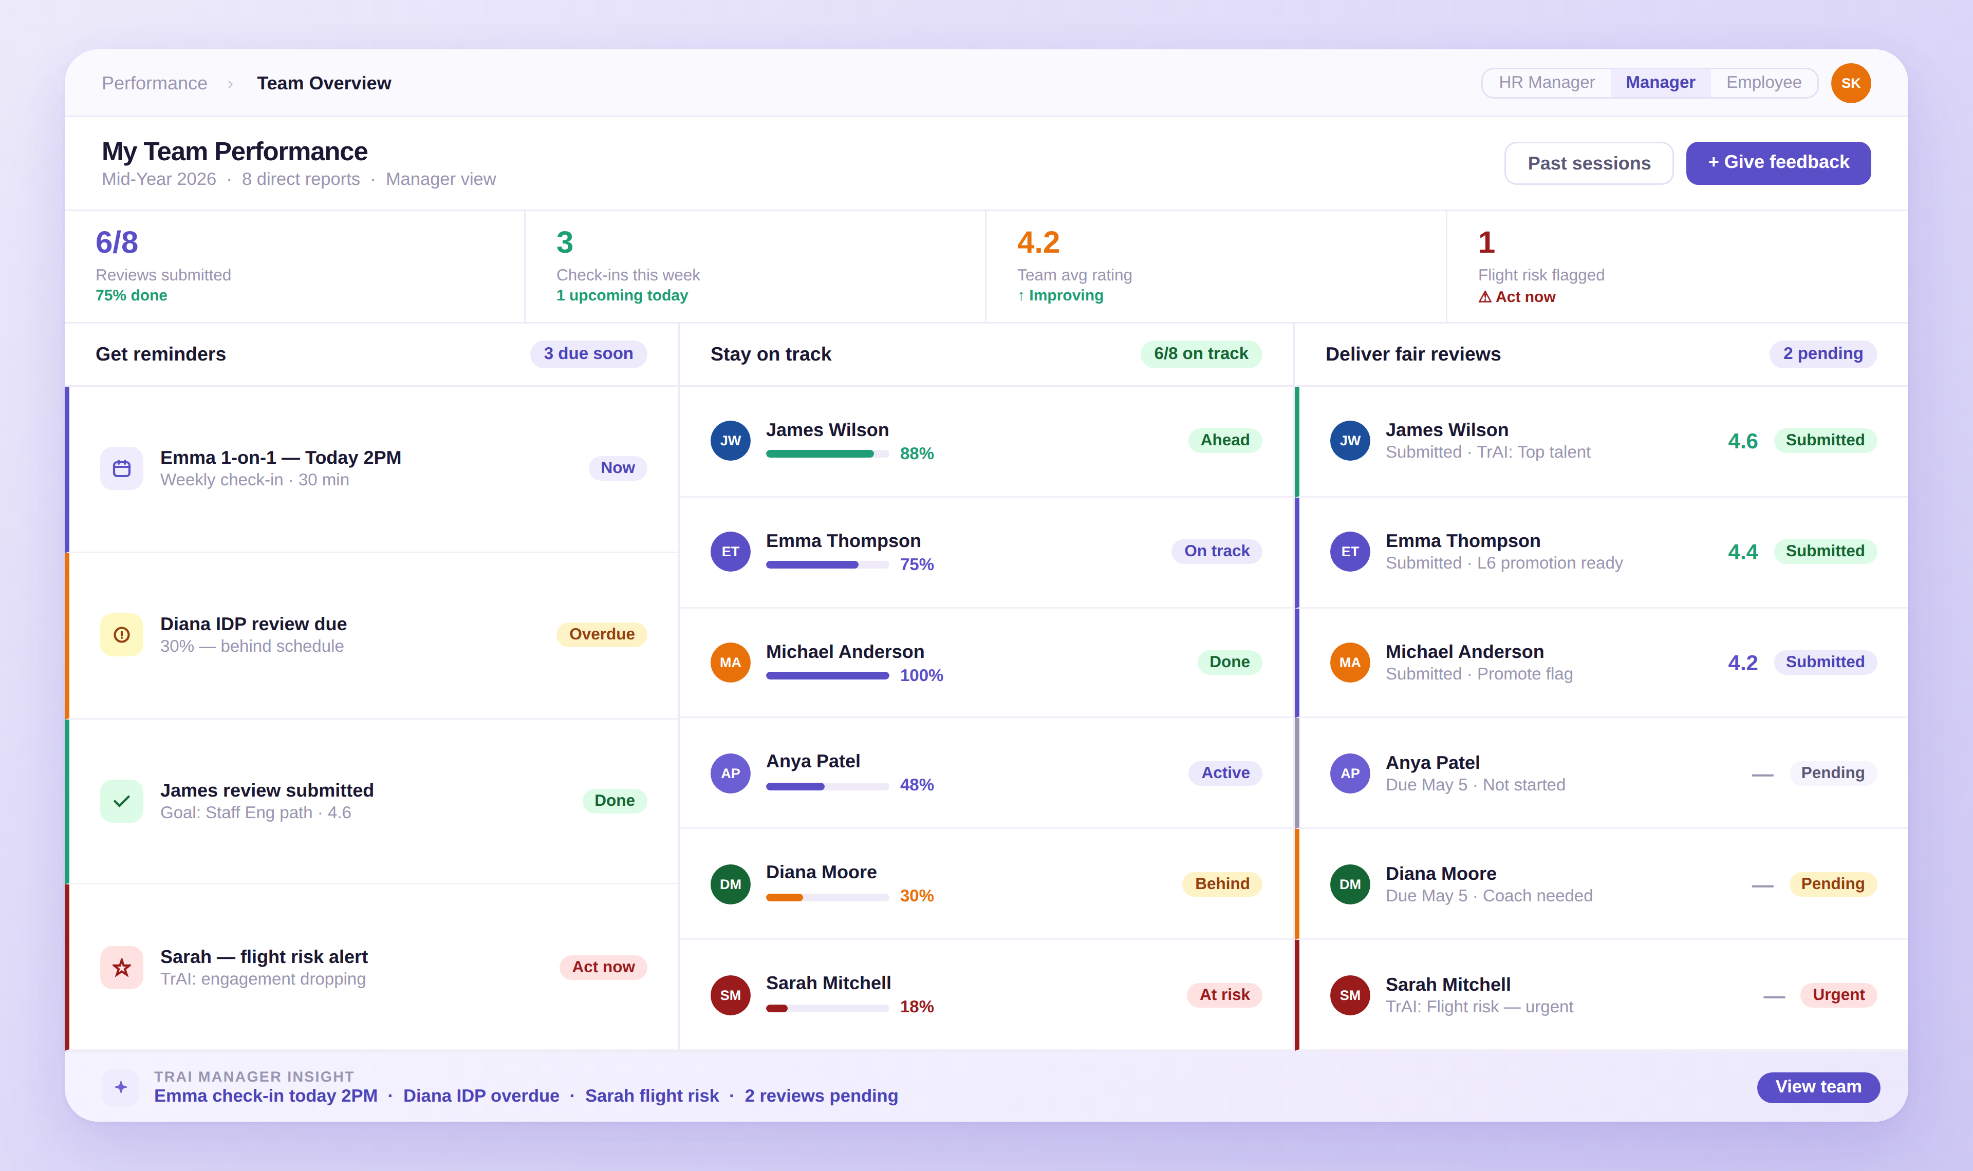The height and width of the screenshot is (1171, 1973).
Task: Select Anya Patel's avatar in Stay on track
Action: pyautogui.click(x=730, y=772)
